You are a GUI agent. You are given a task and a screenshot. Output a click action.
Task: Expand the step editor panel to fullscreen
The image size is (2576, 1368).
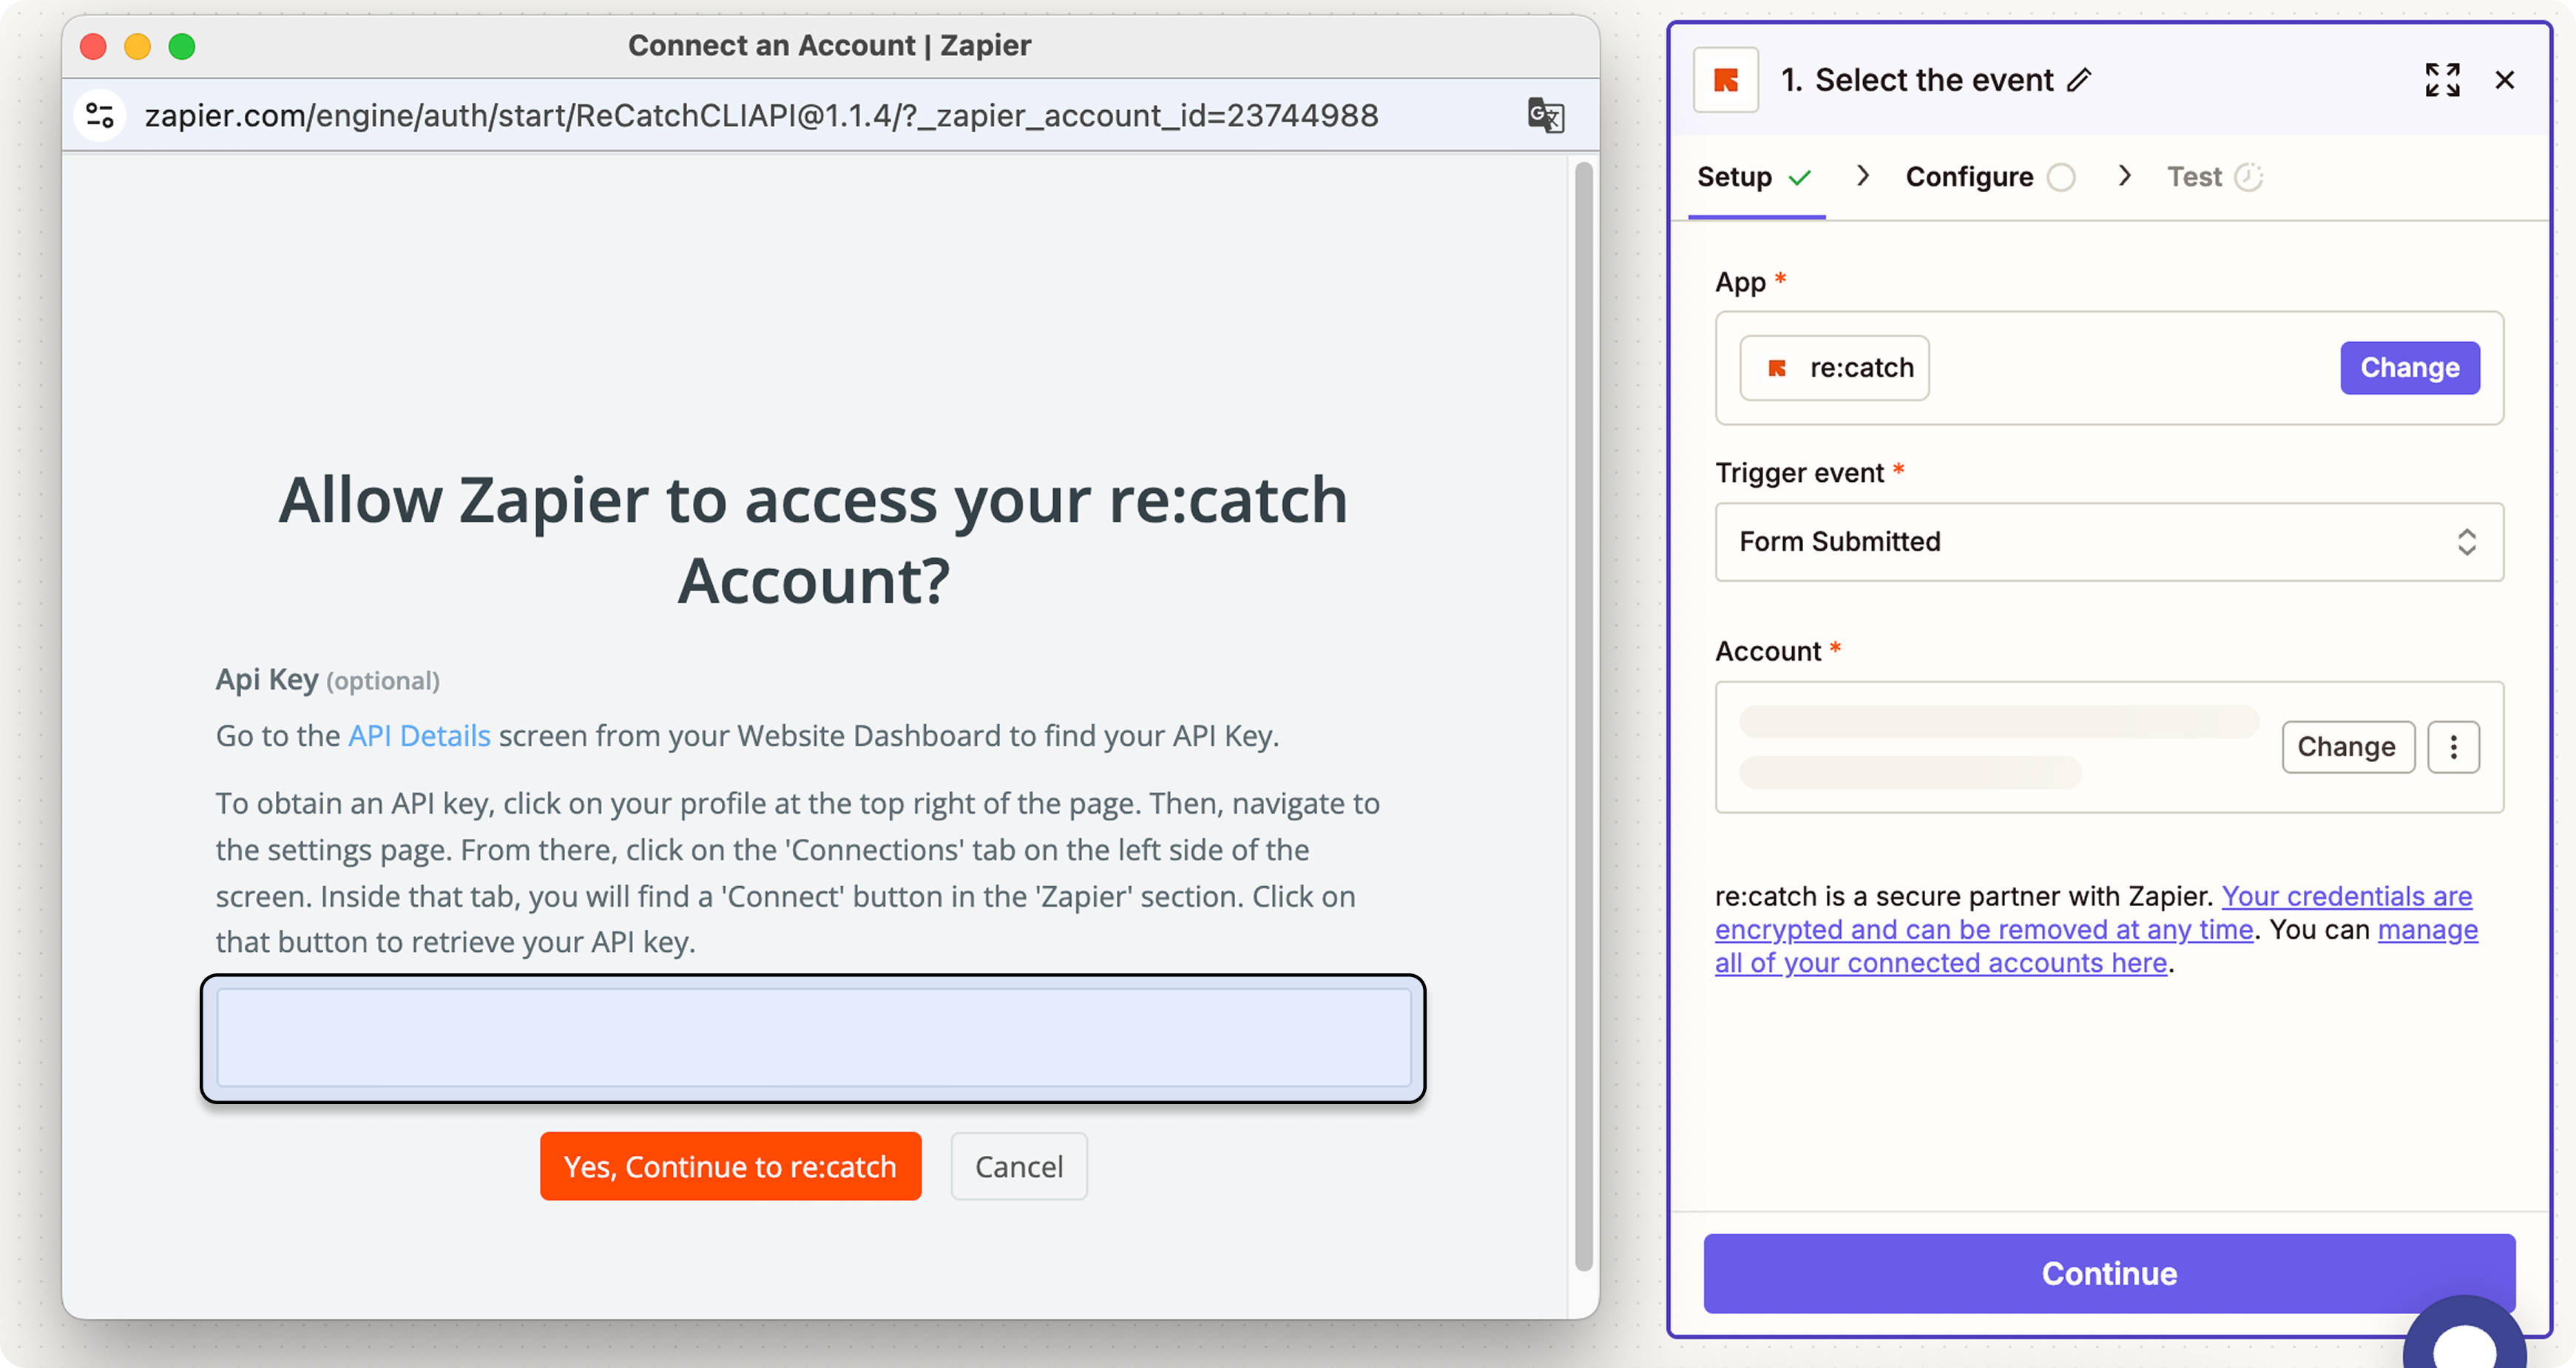point(2442,80)
